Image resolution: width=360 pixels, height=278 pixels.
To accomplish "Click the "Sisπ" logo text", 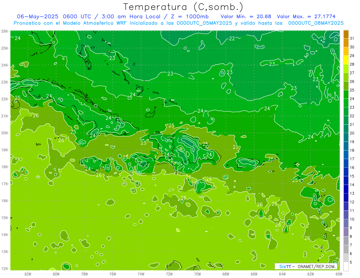I will (x=285, y=266).
